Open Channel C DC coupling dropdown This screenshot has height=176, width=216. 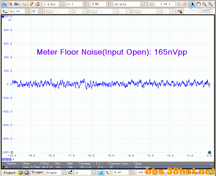(x=128, y=11)
